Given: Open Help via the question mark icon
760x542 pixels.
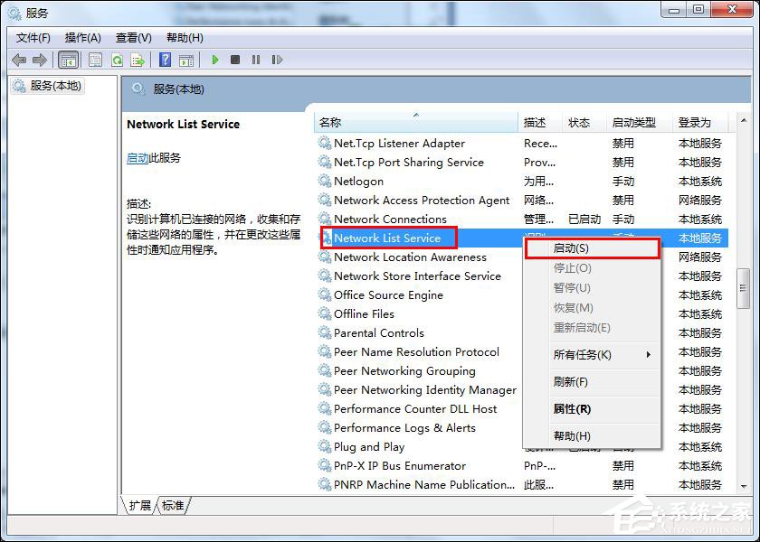Looking at the screenshot, I should pos(166,60).
